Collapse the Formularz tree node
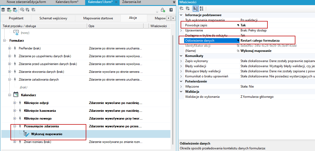The height and width of the screenshot is (151, 315). click(4, 41)
